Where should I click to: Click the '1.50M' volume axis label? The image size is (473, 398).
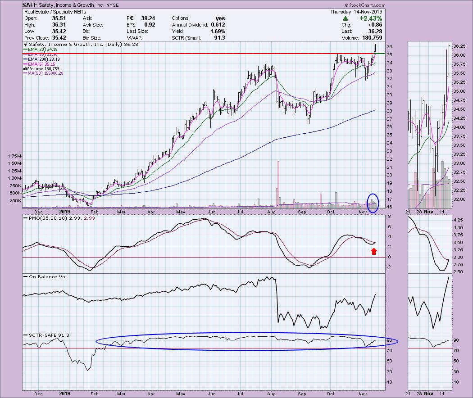coord(14,163)
